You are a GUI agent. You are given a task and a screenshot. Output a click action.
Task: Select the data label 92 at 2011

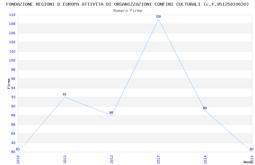click(64, 94)
